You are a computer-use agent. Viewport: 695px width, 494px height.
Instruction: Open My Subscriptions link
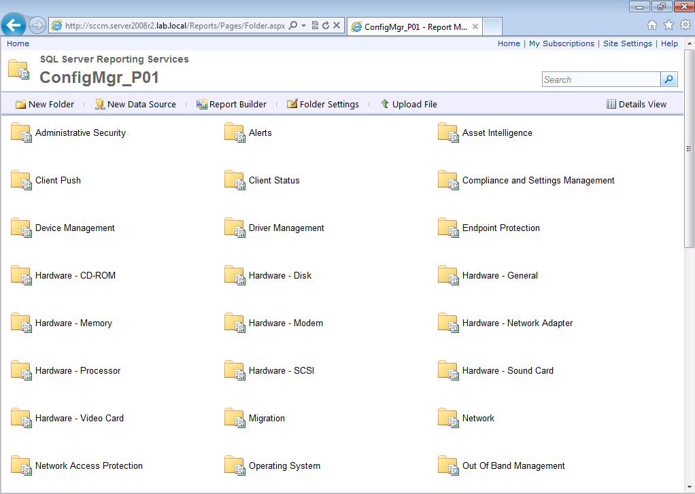[x=562, y=43]
